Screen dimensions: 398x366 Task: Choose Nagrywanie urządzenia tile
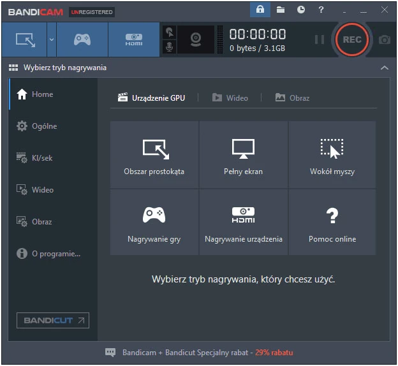tap(244, 222)
